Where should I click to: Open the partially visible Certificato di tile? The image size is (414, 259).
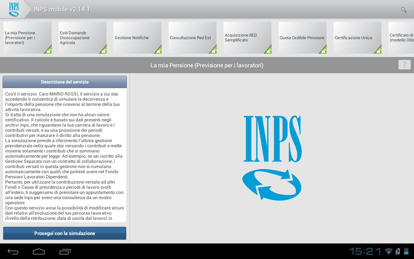coord(401,38)
